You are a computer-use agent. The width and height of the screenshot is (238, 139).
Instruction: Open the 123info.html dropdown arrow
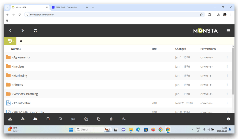(12, 104)
